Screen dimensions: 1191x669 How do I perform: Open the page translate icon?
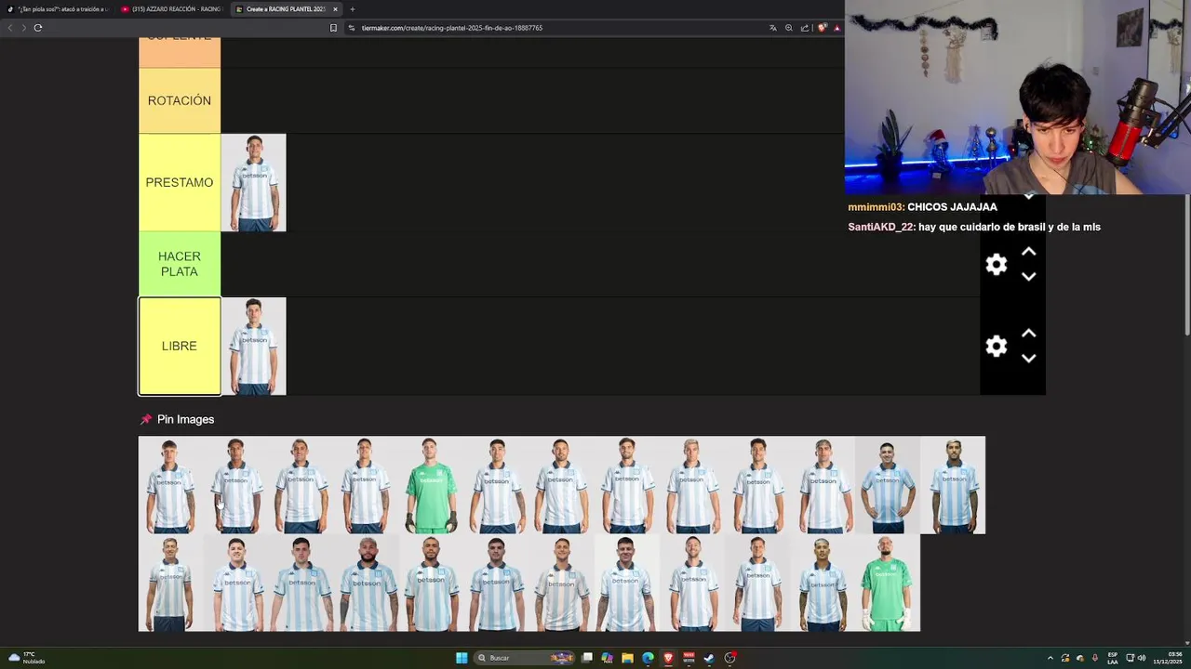(x=772, y=28)
